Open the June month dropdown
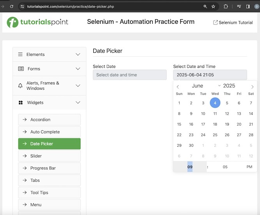 pyautogui.click(x=206, y=86)
